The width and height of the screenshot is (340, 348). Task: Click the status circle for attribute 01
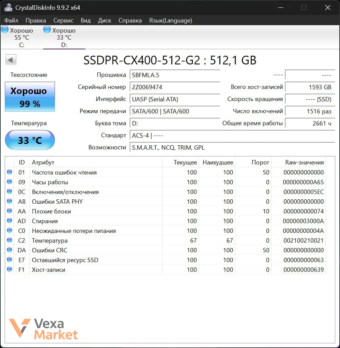(9, 172)
